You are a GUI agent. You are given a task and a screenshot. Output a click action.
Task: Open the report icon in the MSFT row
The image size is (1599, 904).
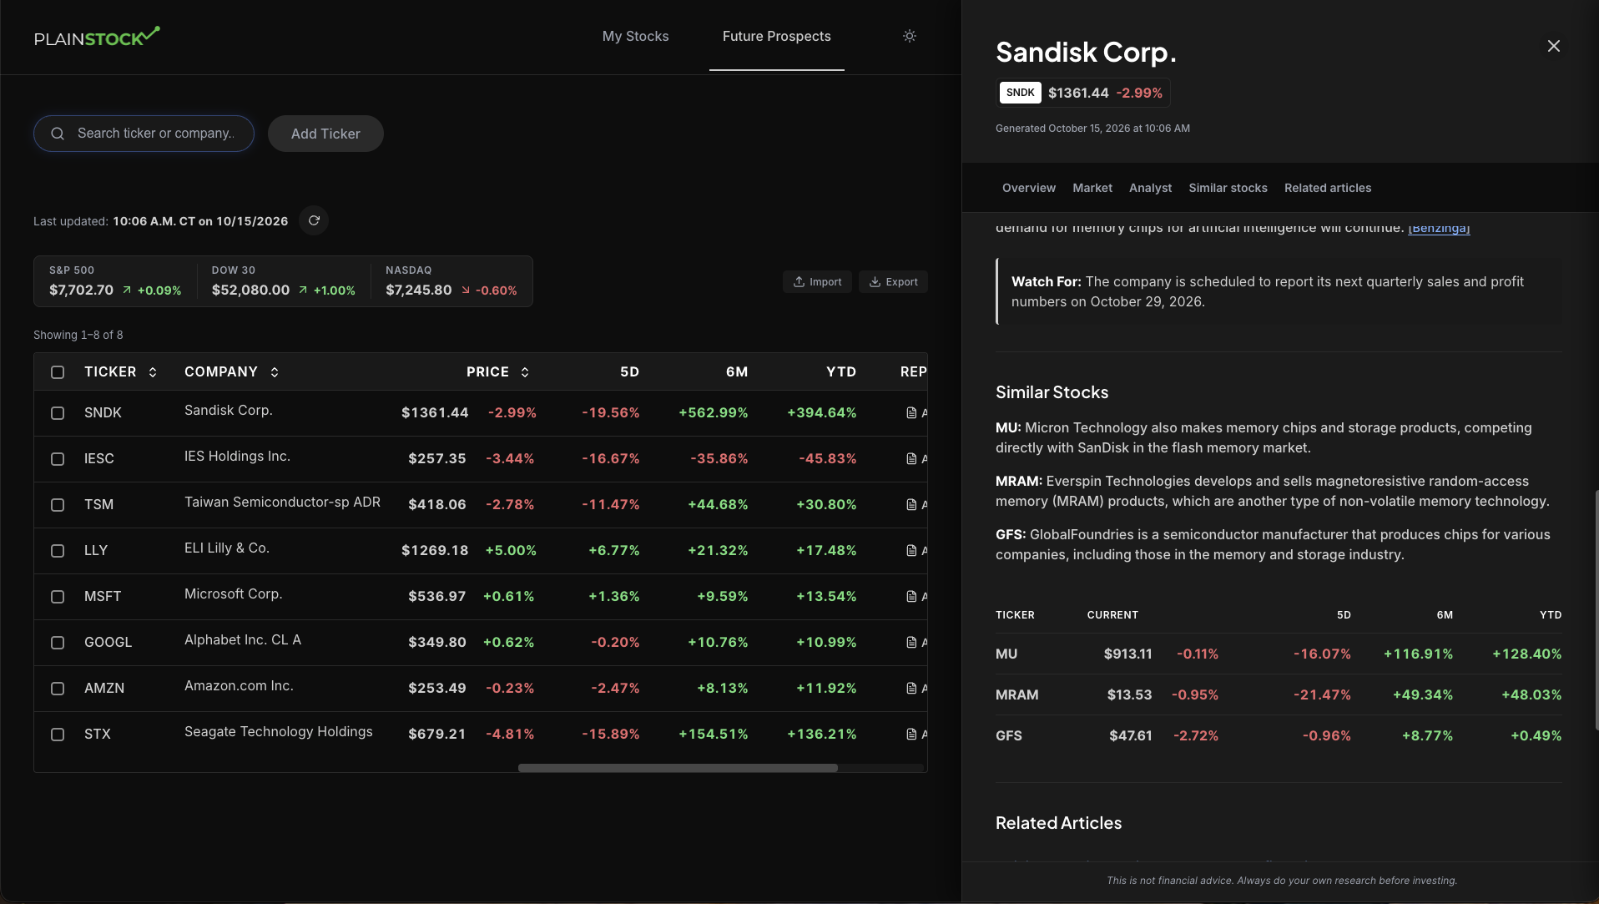click(x=911, y=597)
